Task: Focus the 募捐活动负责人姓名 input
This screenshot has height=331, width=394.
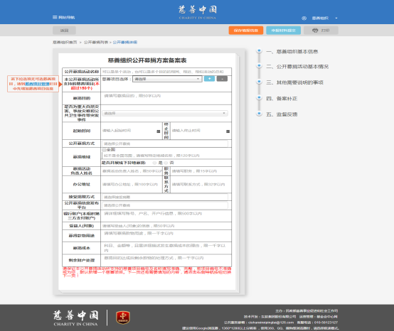Action: [132, 171]
